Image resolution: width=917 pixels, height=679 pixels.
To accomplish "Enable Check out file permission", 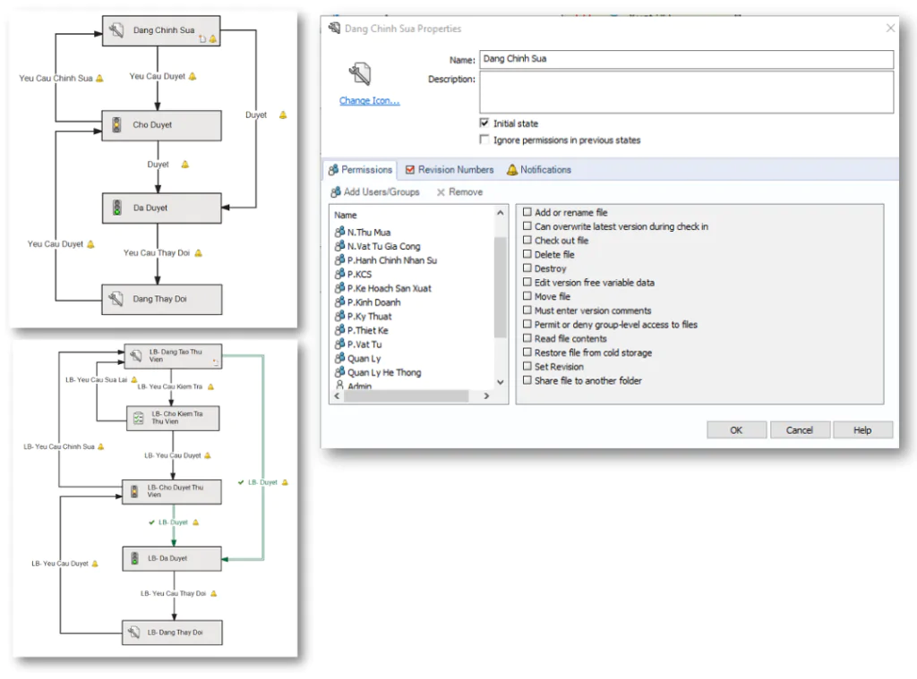I will click(x=527, y=240).
